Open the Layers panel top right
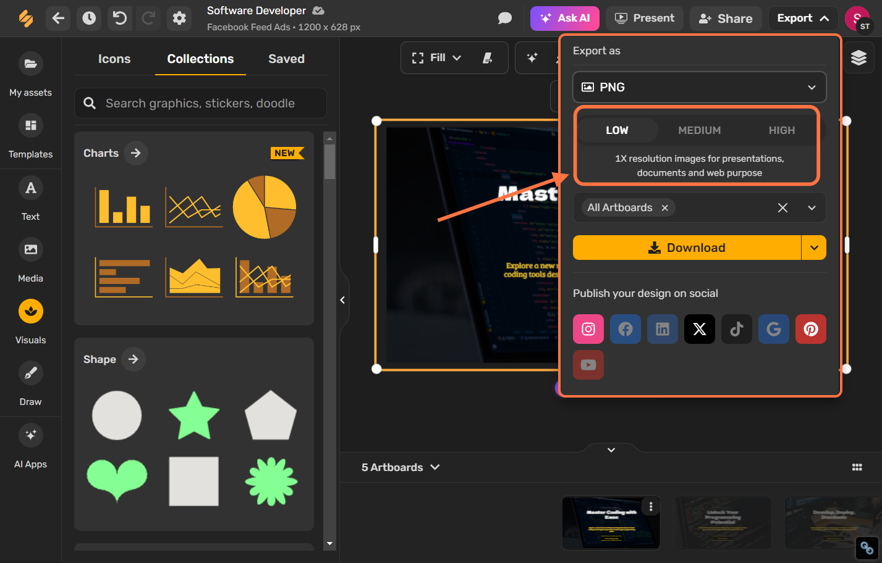Viewport: 882px width, 563px height. point(859,57)
